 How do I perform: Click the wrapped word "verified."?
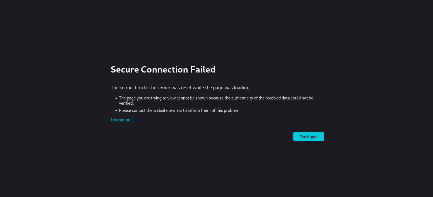(x=126, y=103)
